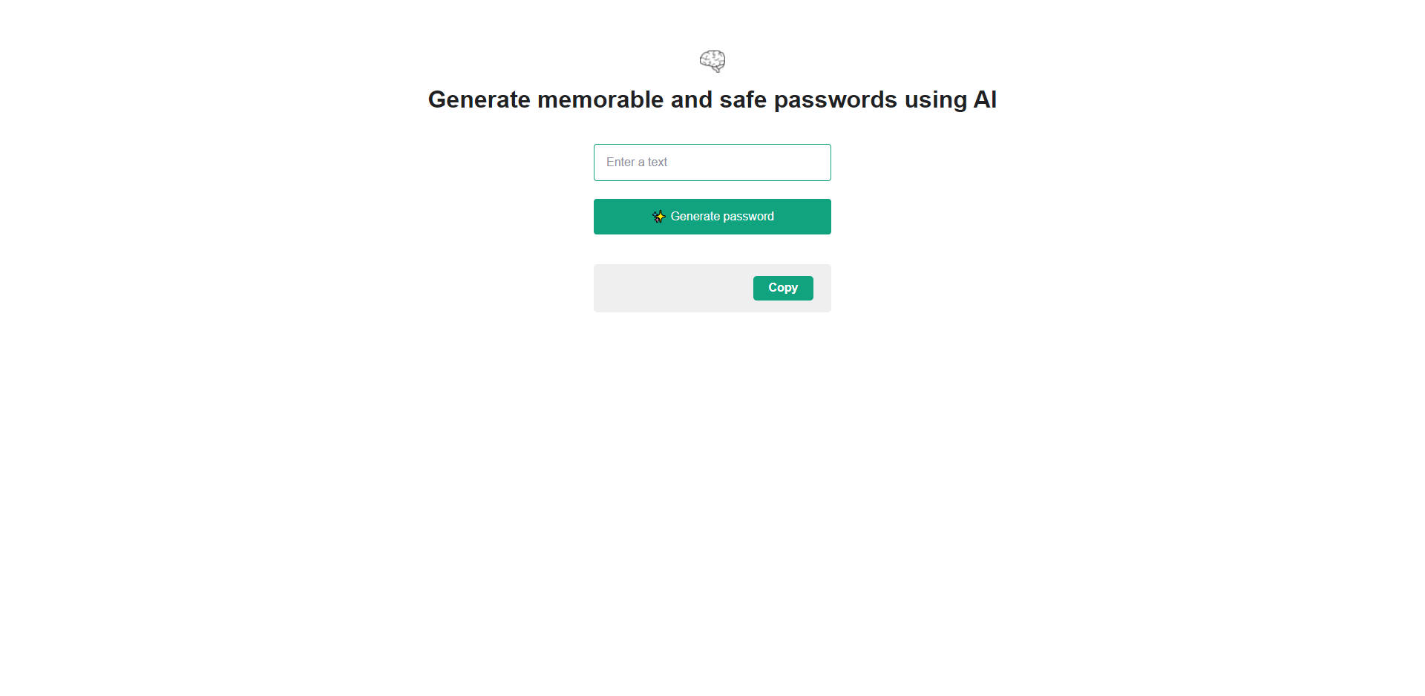Click the Copy button to copy password
Viewport: 1425px width, 696px height.
tap(782, 288)
